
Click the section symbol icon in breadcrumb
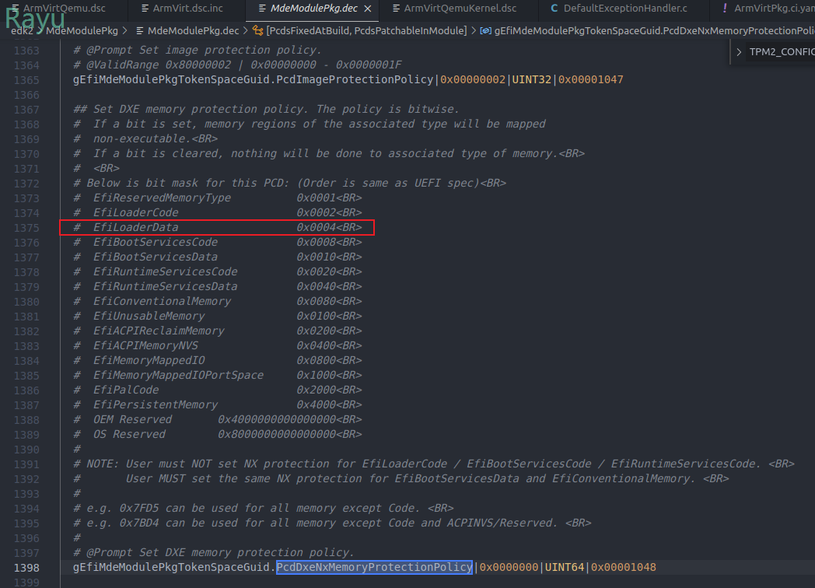click(258, 30)
